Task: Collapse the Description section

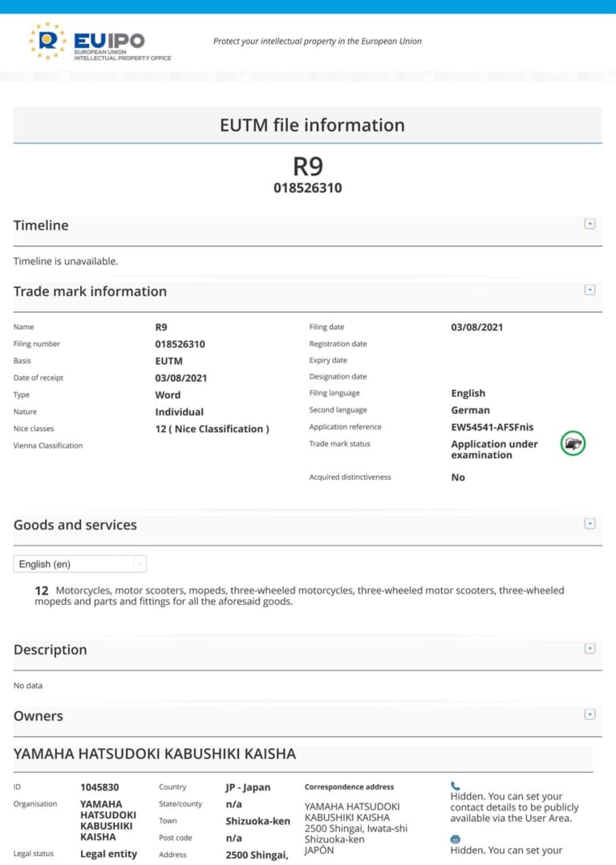Action: tap(590, 648)
